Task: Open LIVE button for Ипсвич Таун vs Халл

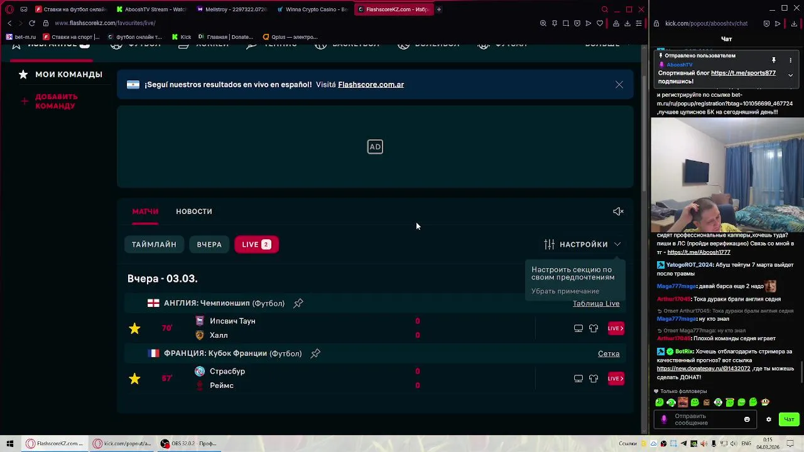Action: 616,328
